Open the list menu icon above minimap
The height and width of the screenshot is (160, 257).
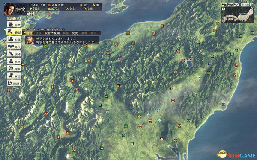pos(247,5)
